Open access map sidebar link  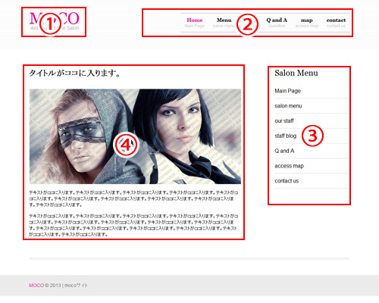pyautogui.click(x=289, y=166)
